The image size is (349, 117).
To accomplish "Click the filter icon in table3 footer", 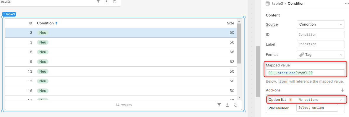I will click(x=219, y=105).
